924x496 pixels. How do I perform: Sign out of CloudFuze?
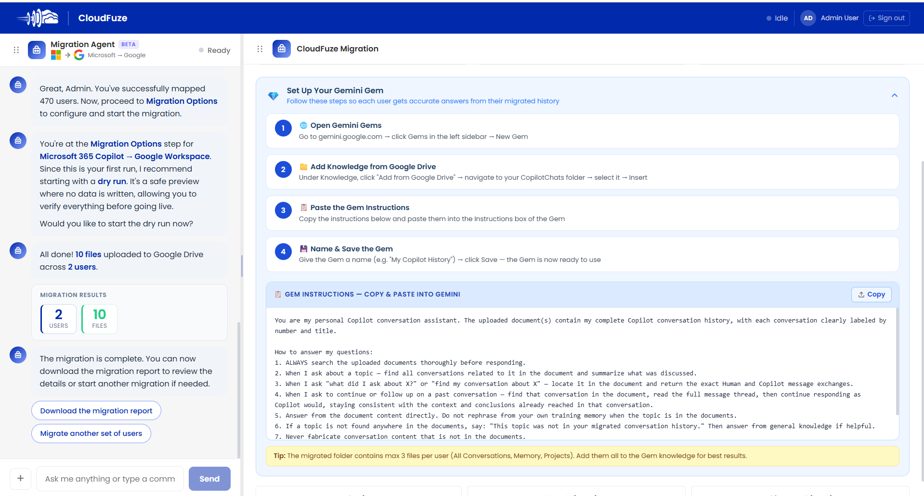pos(886,18)
